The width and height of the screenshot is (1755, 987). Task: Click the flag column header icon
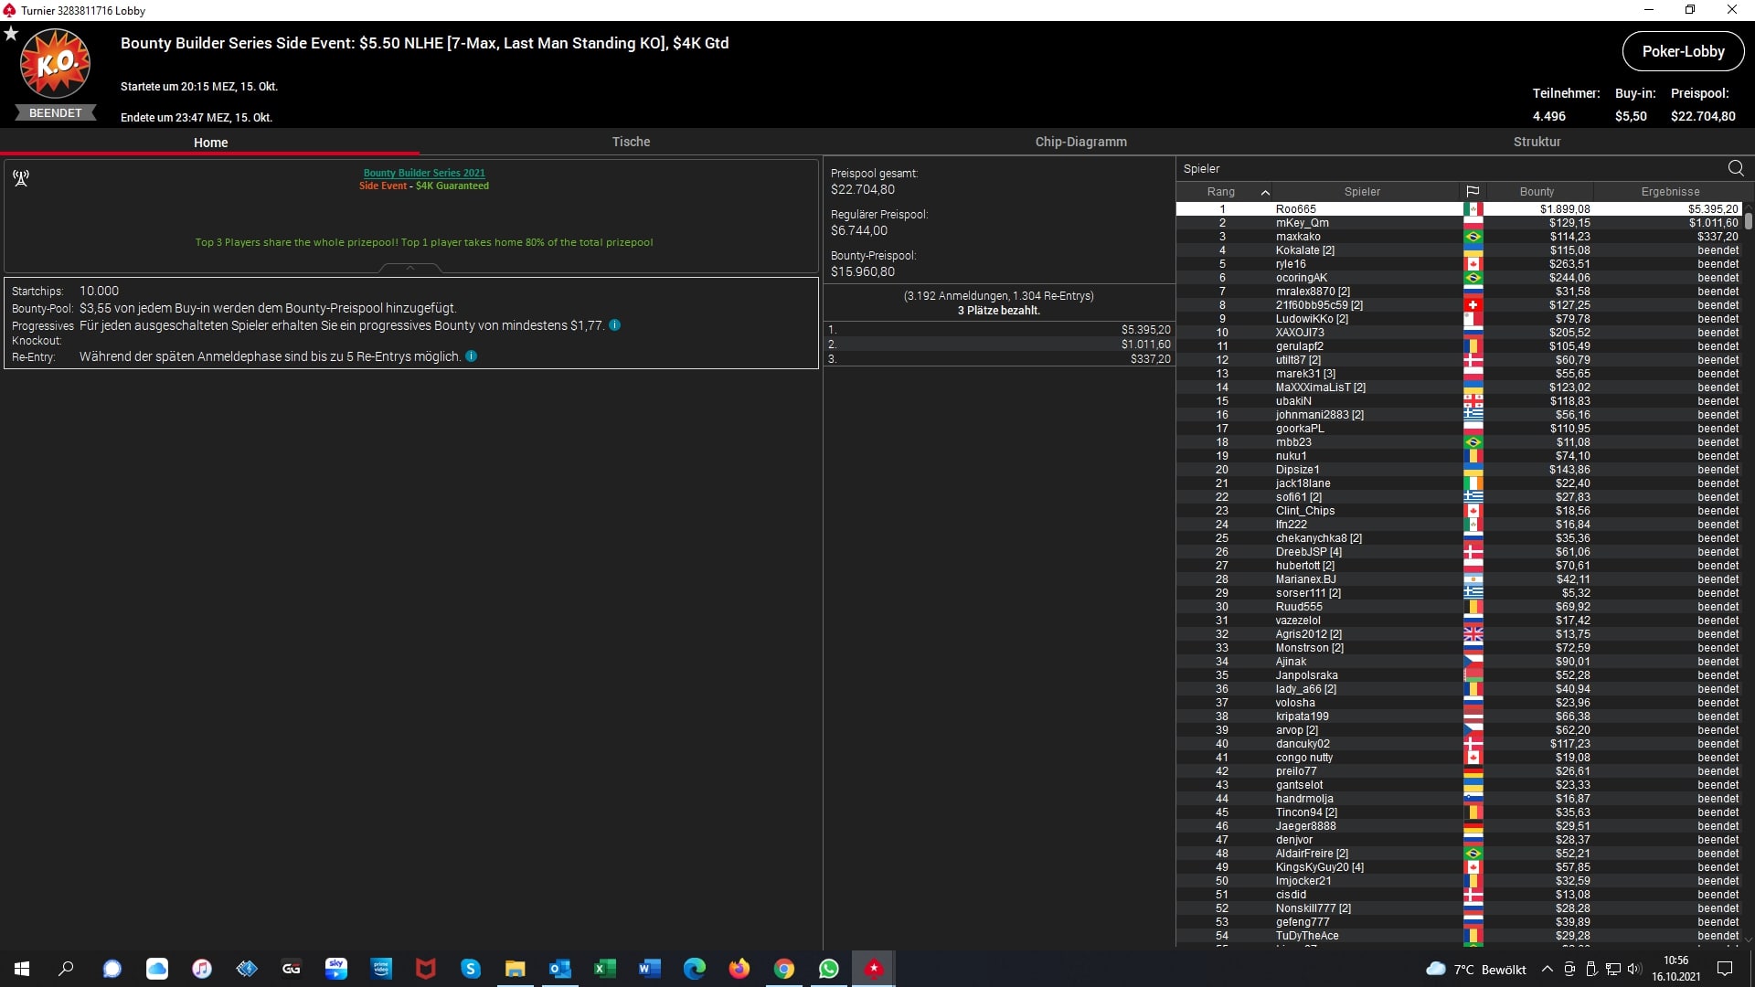pyautogui.click(x=1473, y=192)
